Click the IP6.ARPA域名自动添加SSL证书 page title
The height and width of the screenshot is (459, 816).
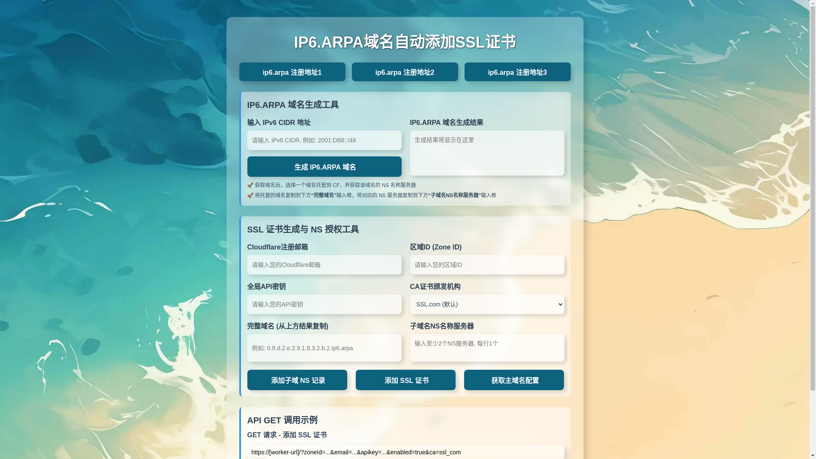tap(405, 42)
